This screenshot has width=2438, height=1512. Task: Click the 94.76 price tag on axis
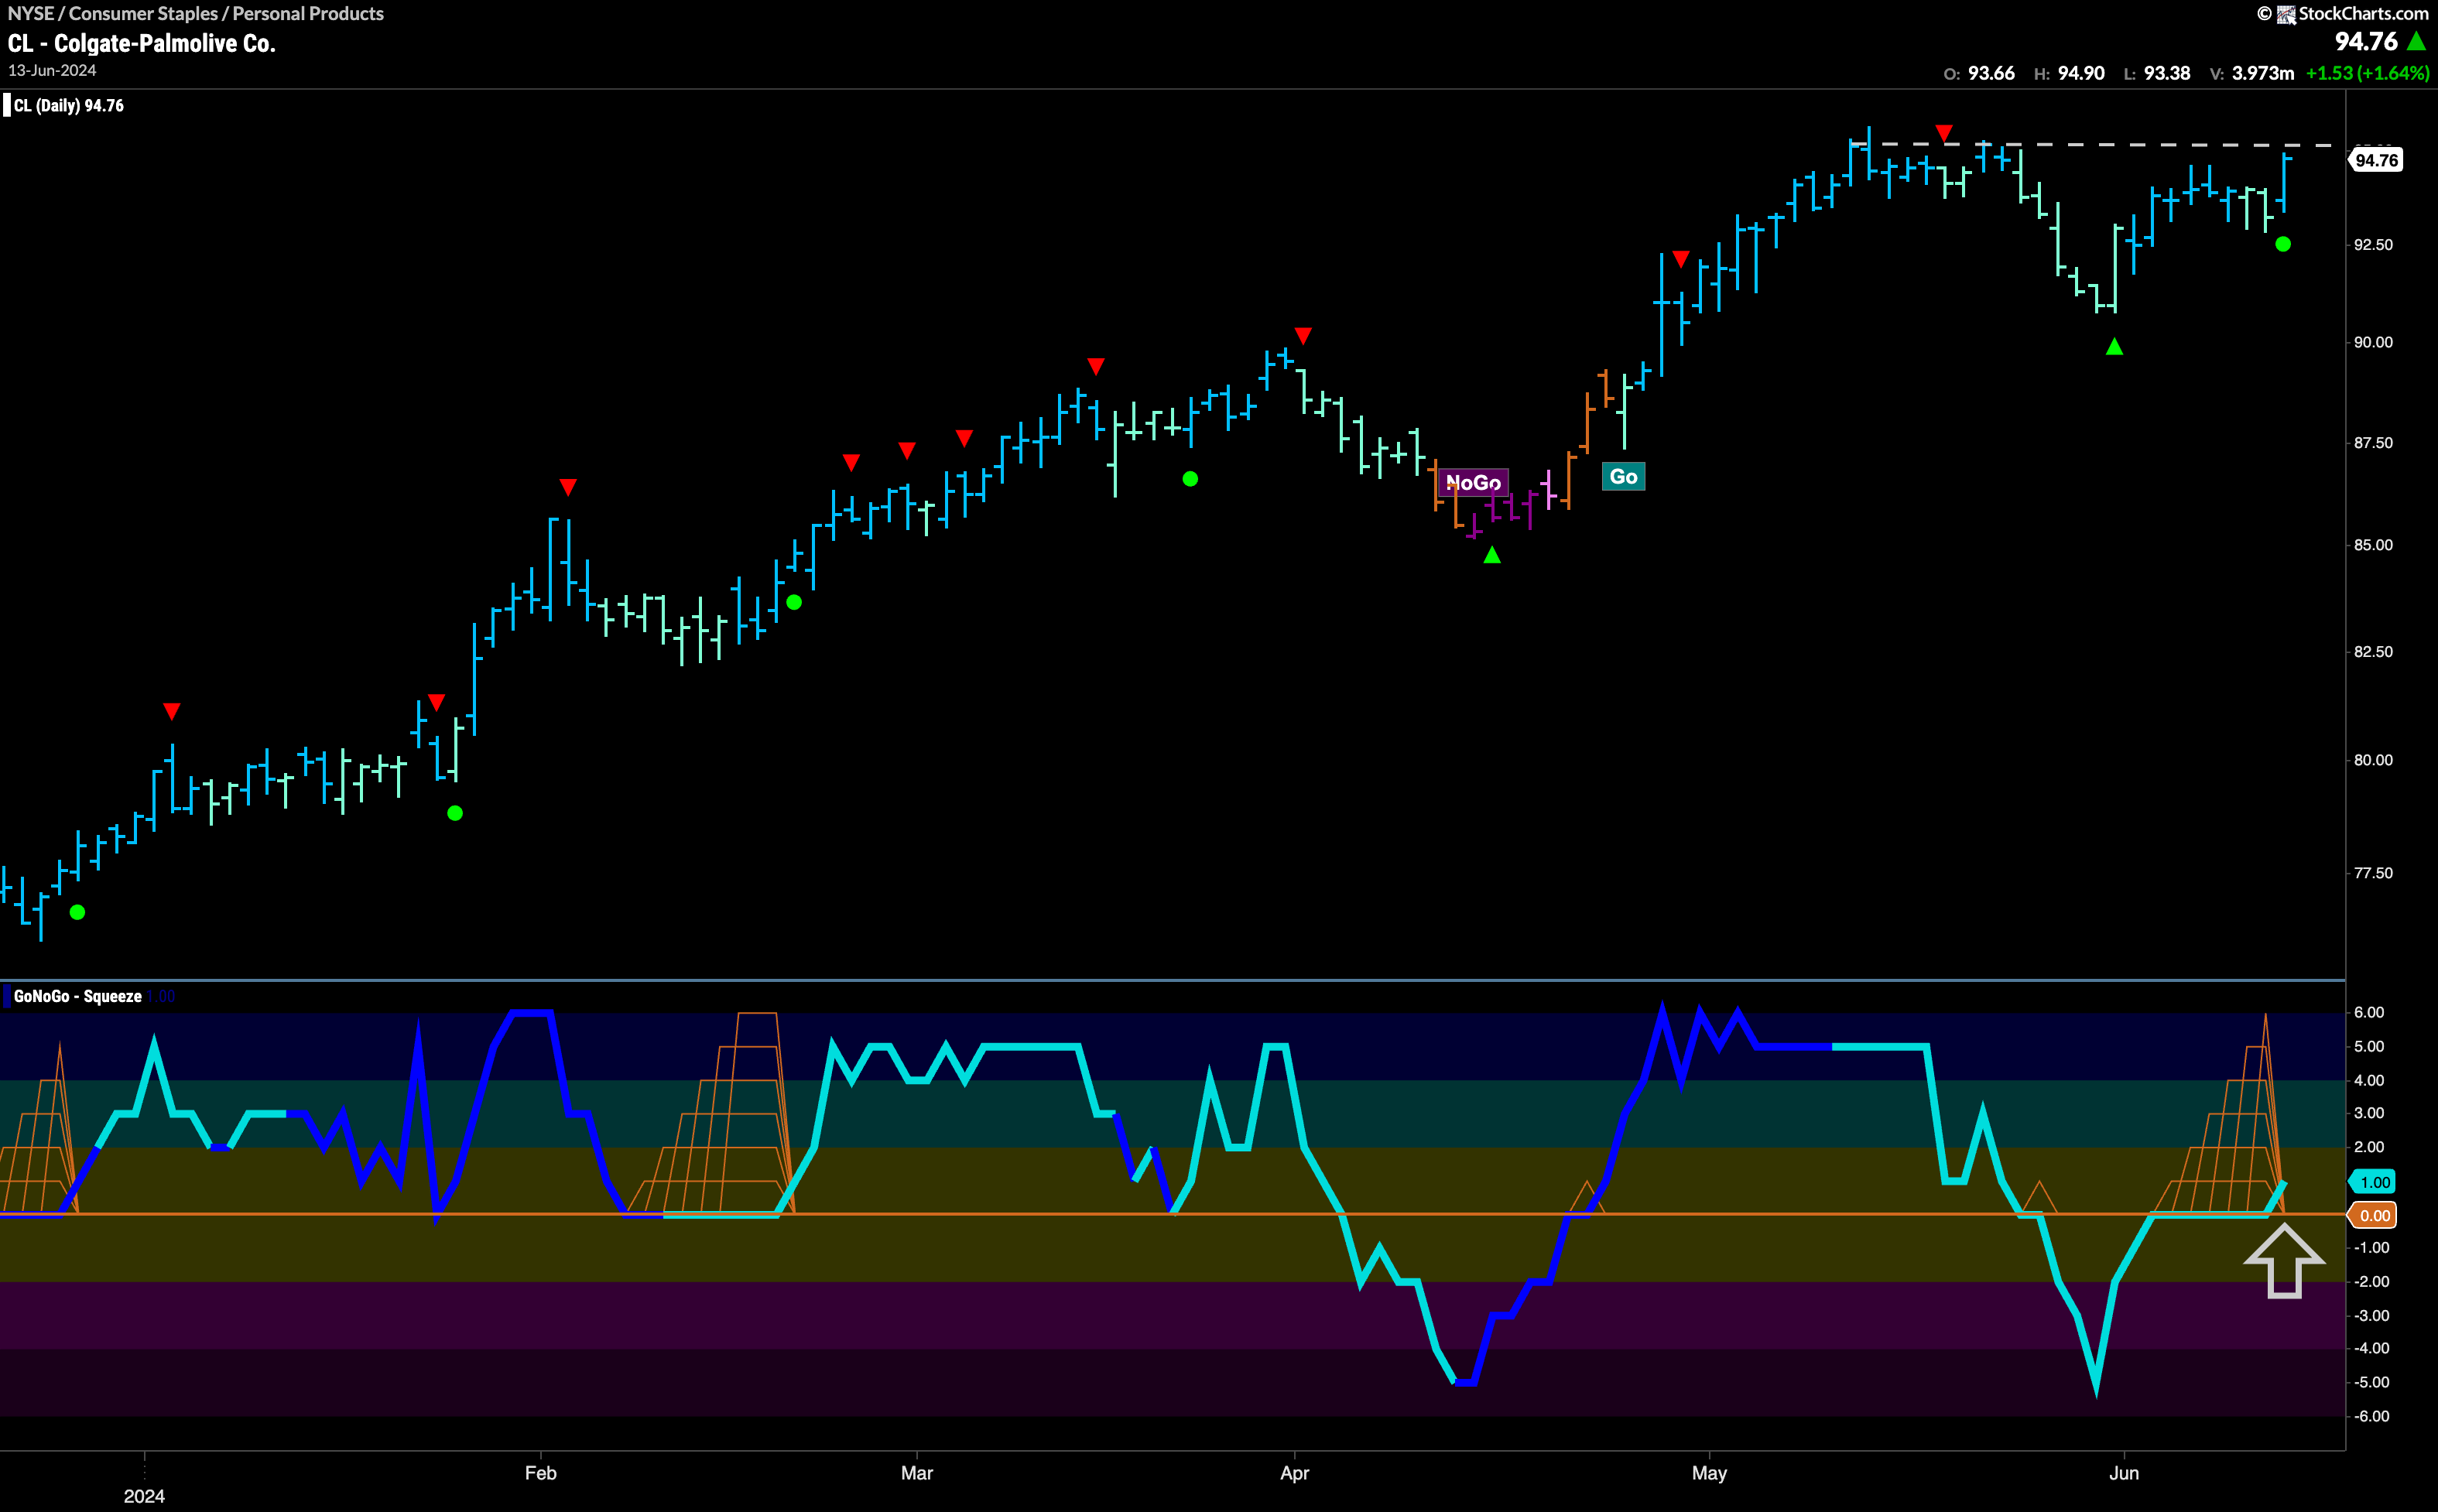[2375, 160]
